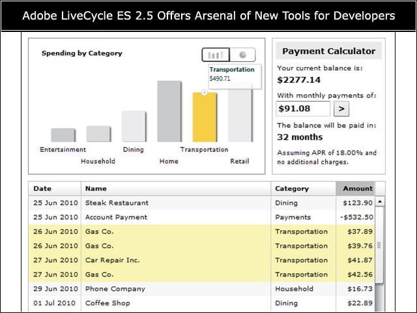
Task: Click the $22.89 amount cell
Action: (x=360, y=303)
